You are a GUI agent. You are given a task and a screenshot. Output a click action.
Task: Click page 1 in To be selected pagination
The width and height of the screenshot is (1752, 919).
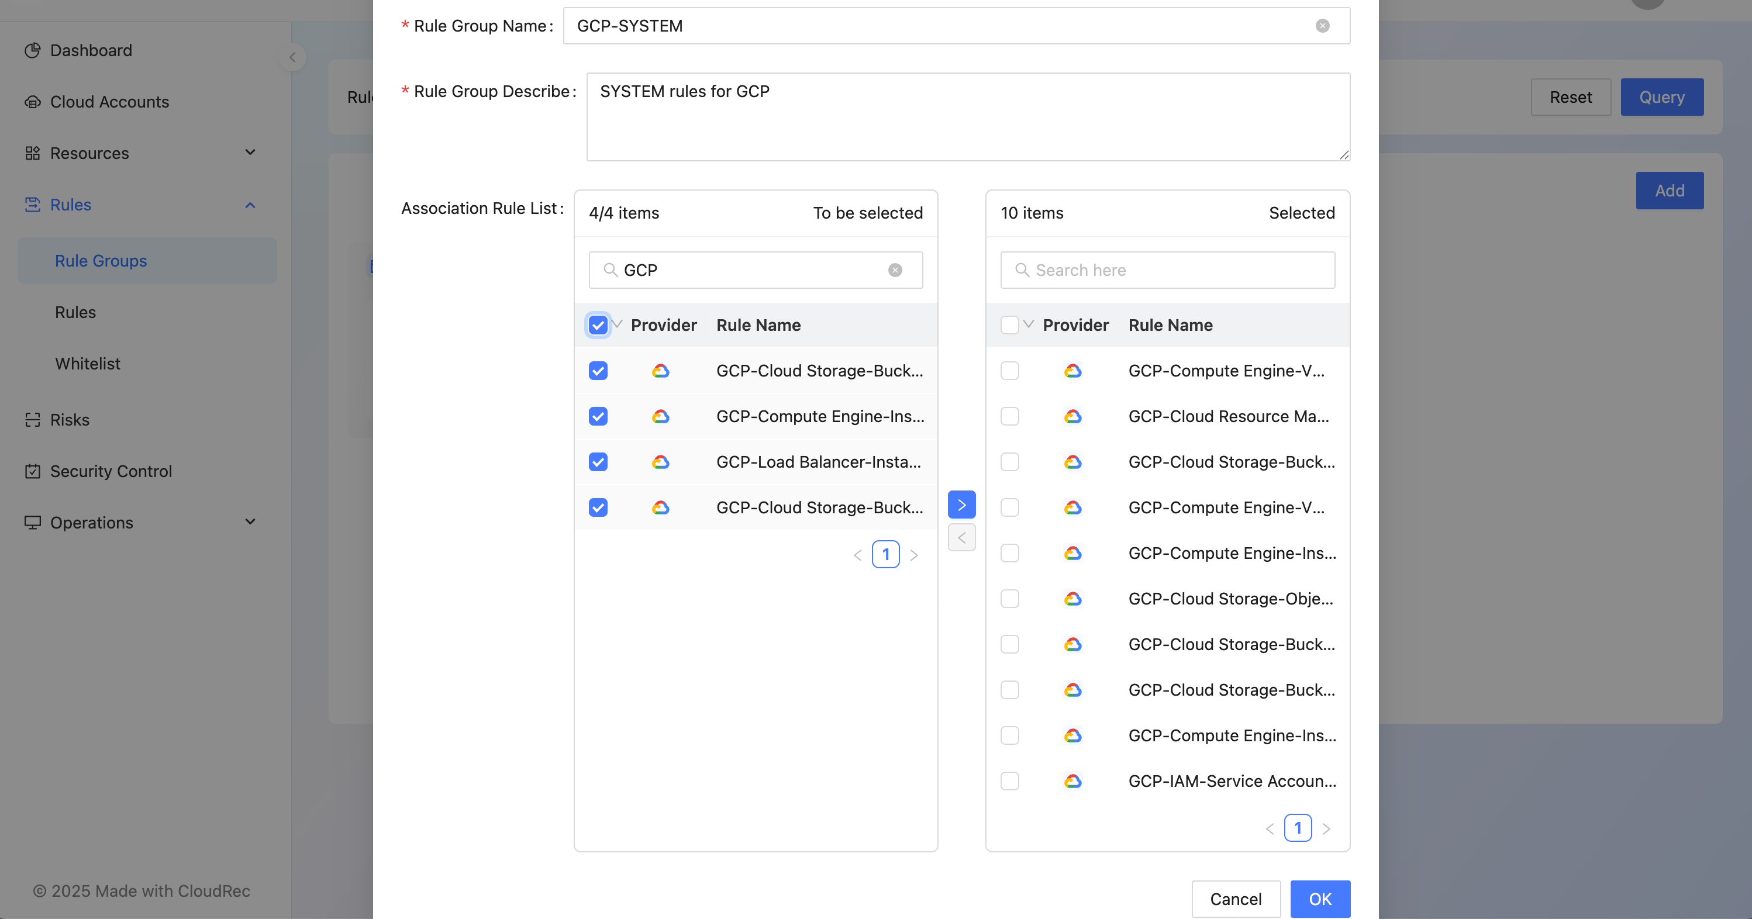tap(885, 555)
